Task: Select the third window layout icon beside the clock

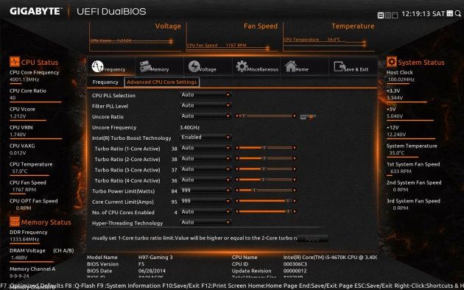Action: point(395,15)
